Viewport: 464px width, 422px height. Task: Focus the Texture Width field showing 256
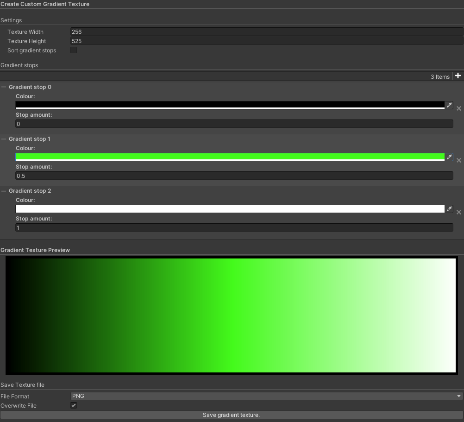click(x=267, y=31)
